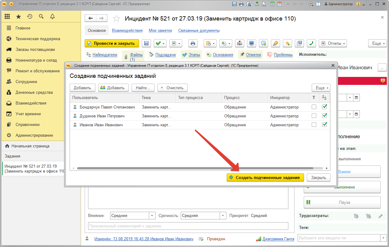This screenshot has width=389, height=247.
Task: Click the comment field Произвольный комментарий к заданию
Action: [188, 226]
